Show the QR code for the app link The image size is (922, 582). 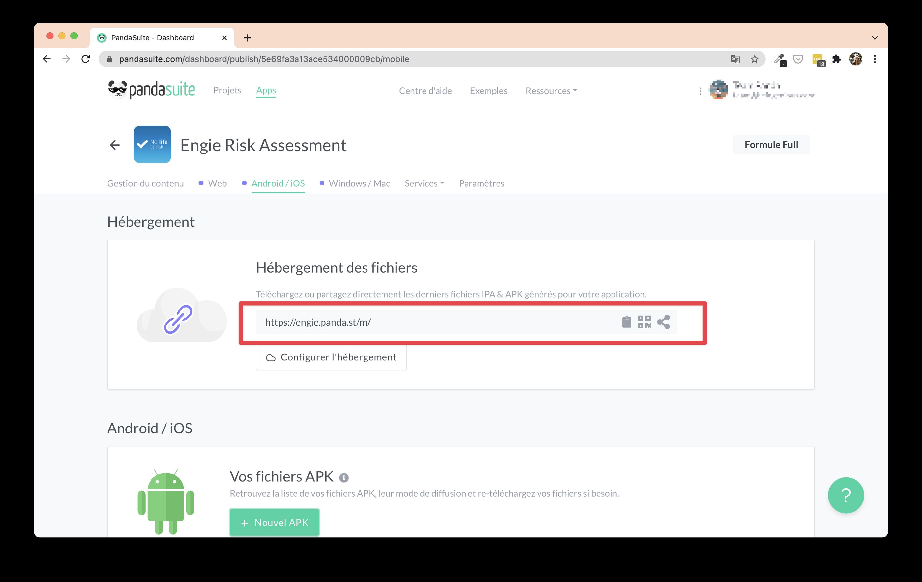(645, 322)
